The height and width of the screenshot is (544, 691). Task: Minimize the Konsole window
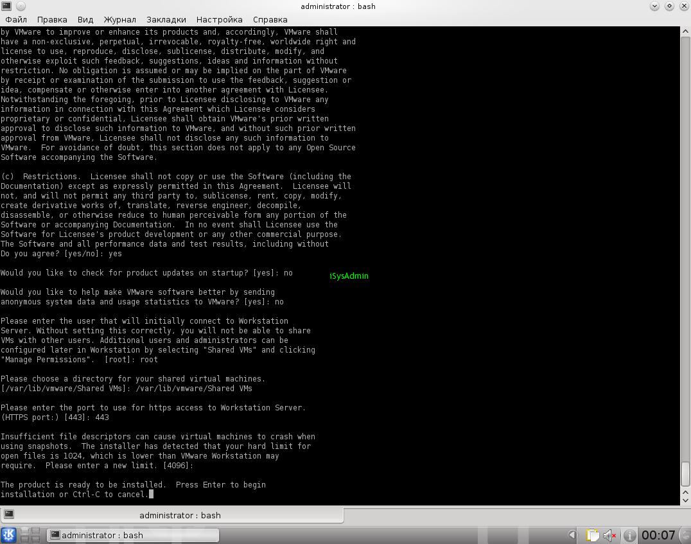pyautogui.click(x=654, y=6)
